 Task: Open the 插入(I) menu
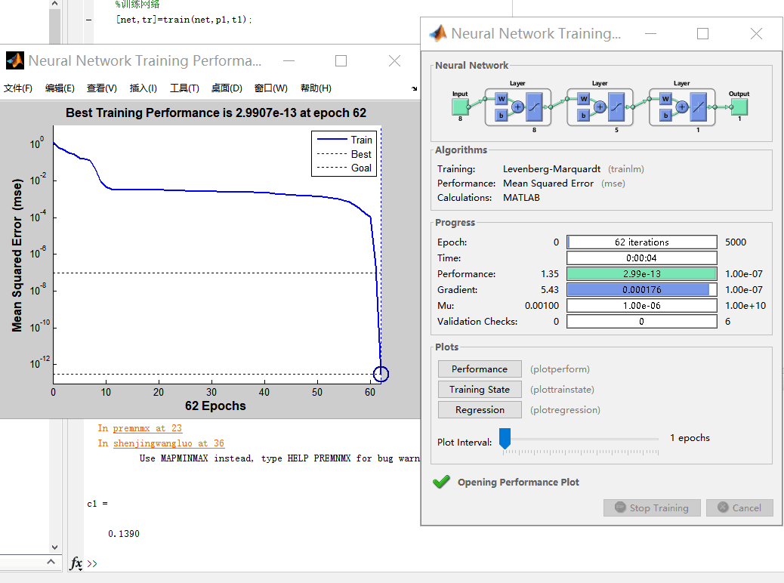[x=143, y=88]
